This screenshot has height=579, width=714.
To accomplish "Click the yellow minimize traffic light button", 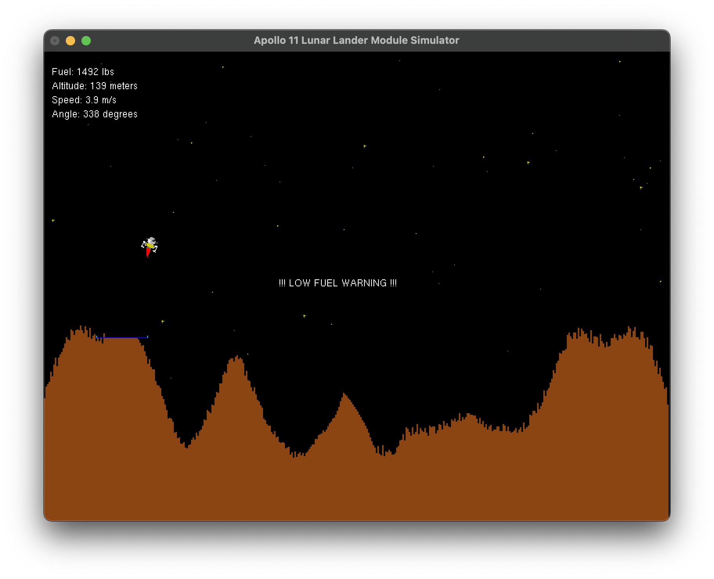I will pos(70,40).
